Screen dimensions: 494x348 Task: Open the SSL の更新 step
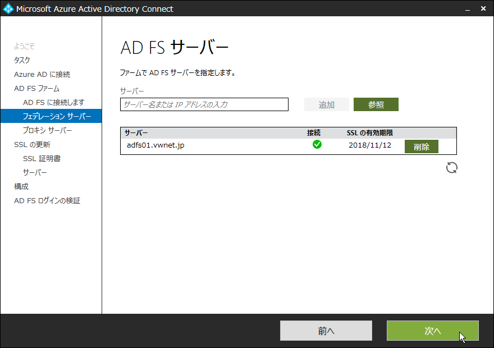click(32, 145)
